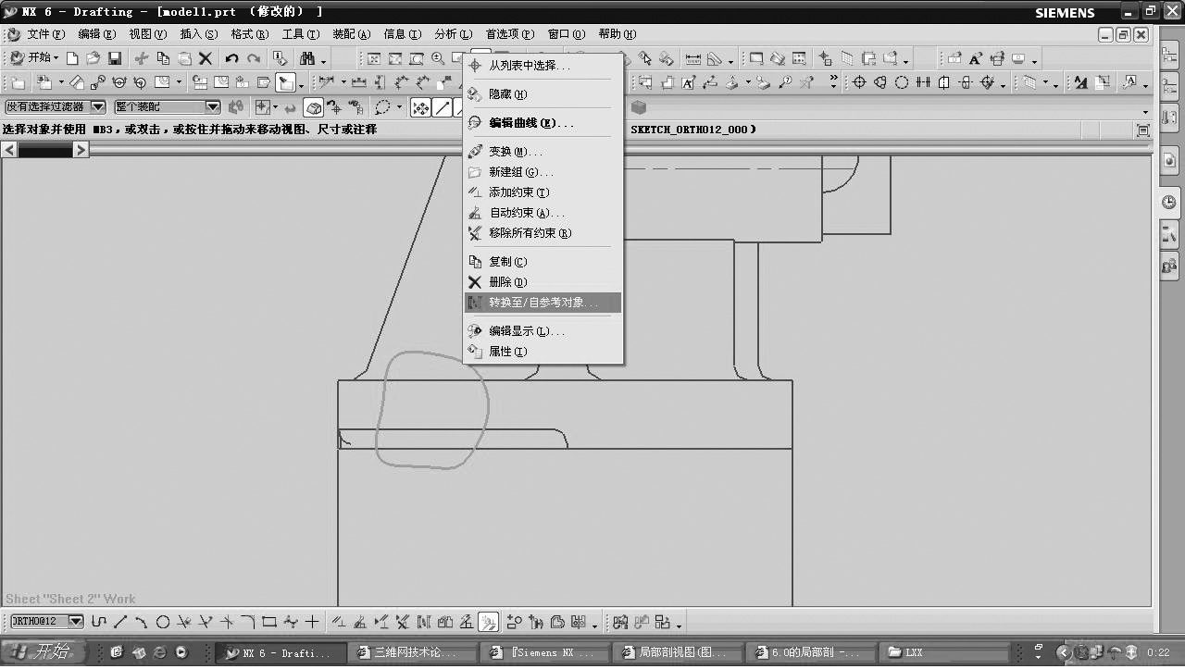
Task: Click the horizontal scrollbar left arrow
Action: 9,150
